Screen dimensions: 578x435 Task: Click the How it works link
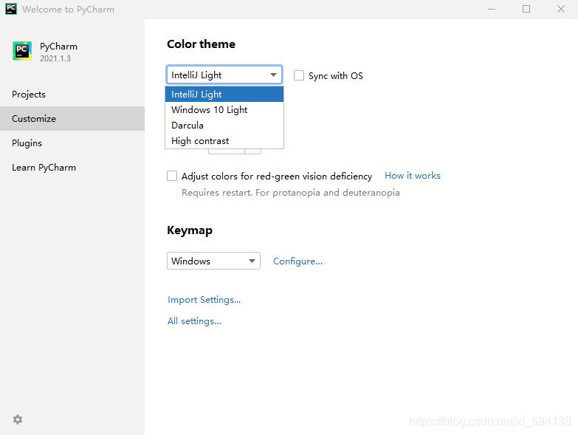click(413, 176)
